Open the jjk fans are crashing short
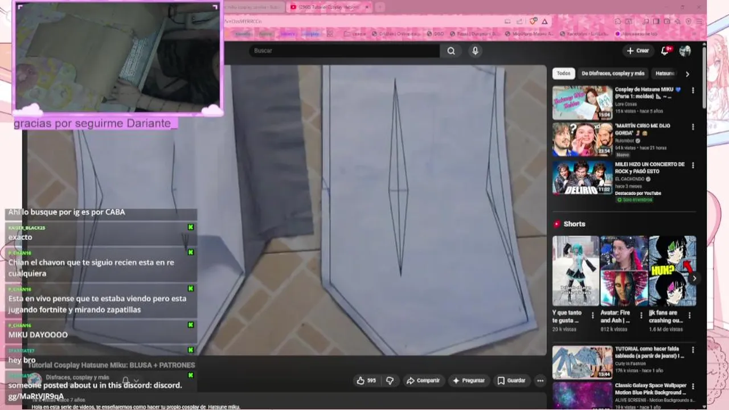The image size is (729, 410). (672, 270)
